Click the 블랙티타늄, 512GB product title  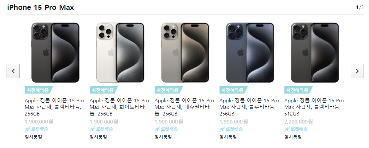(314, 107)
